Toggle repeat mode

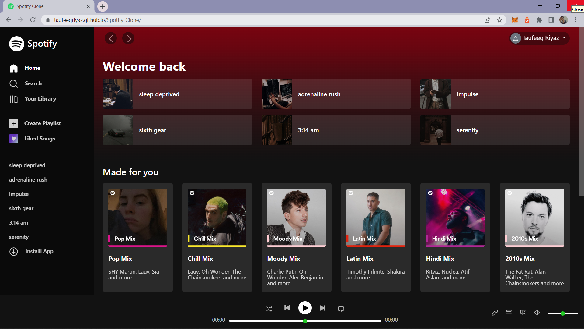click(341, 309)
